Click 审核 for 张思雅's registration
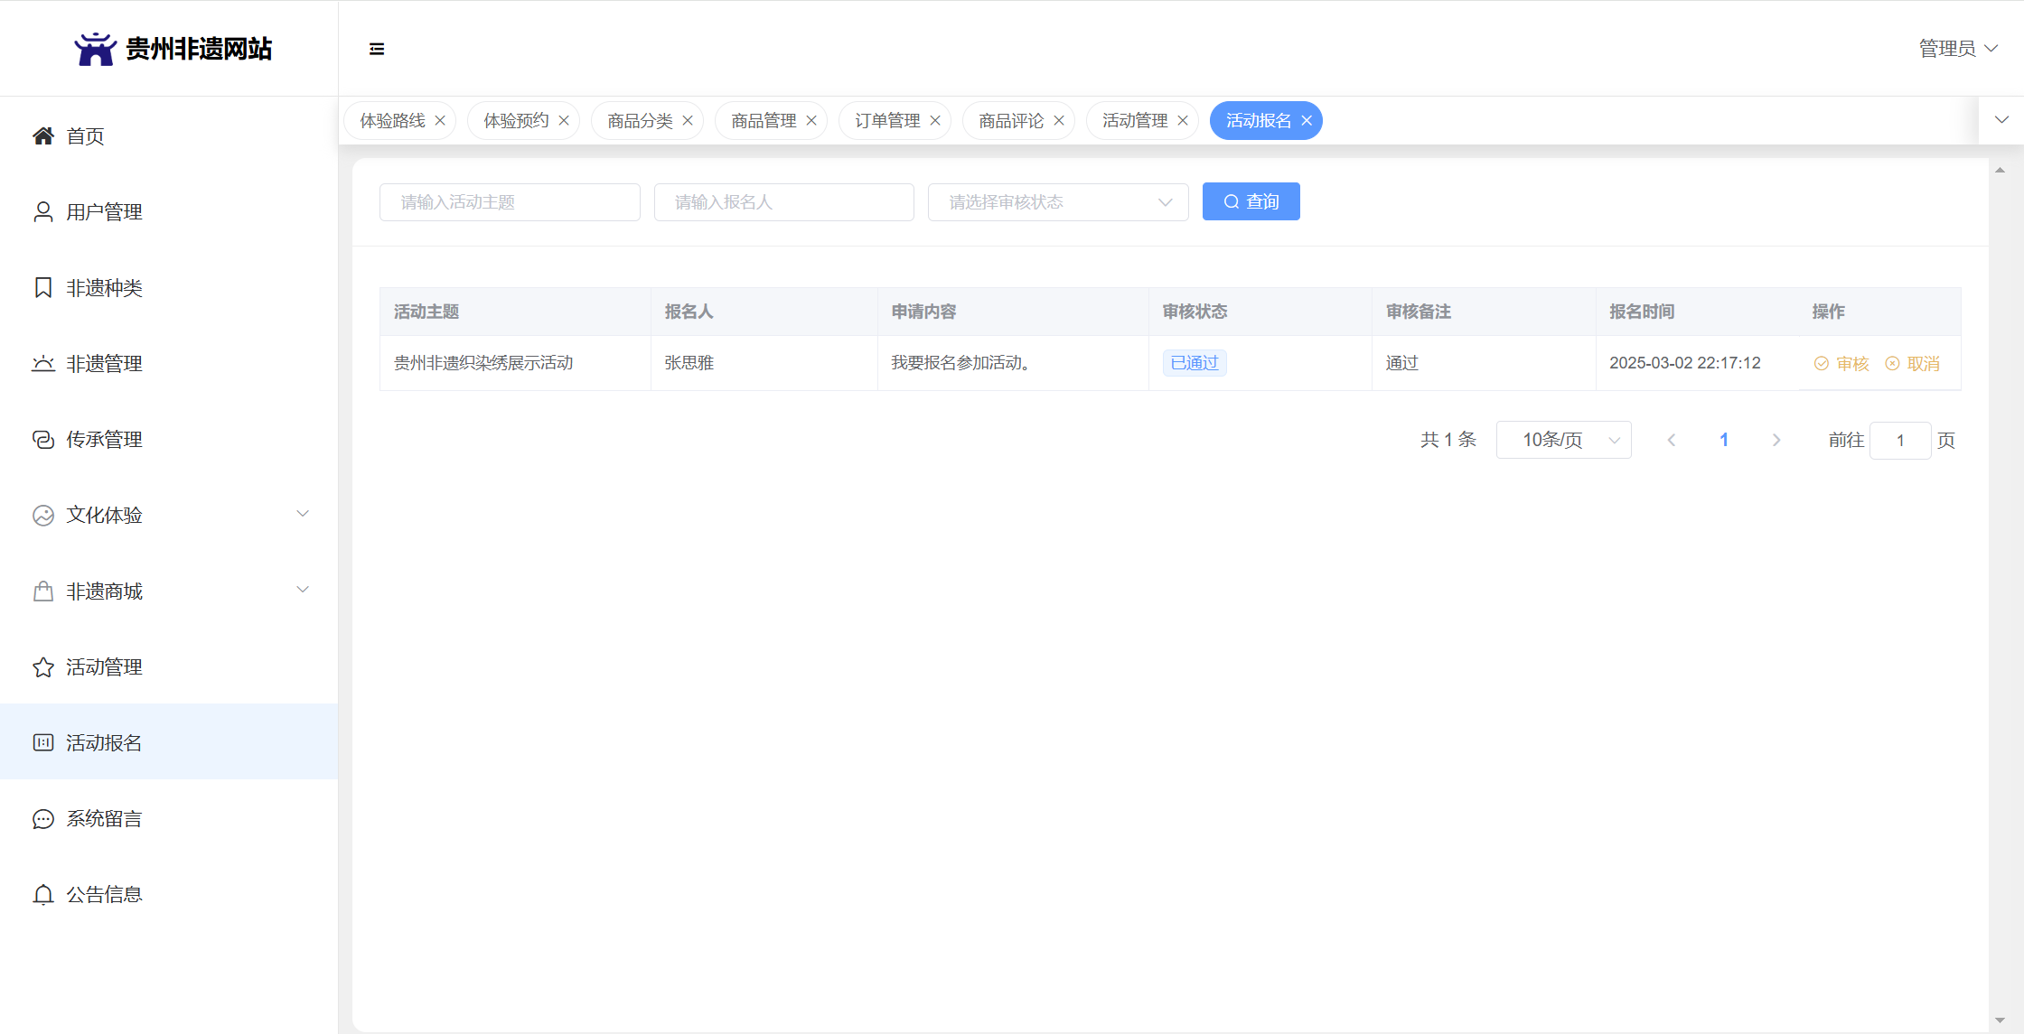 pos(1841,363)
